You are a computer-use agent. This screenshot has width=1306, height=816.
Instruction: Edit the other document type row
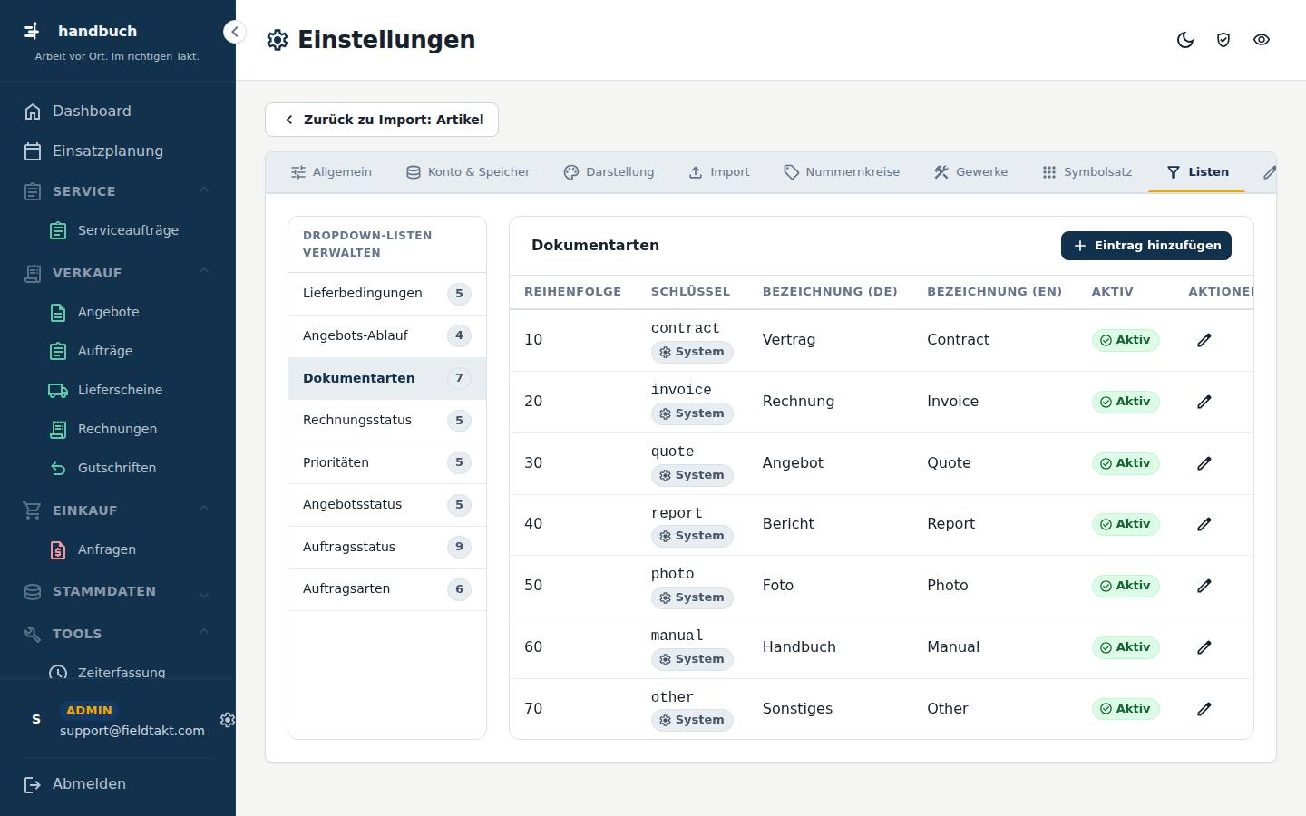click(1204, 709)
